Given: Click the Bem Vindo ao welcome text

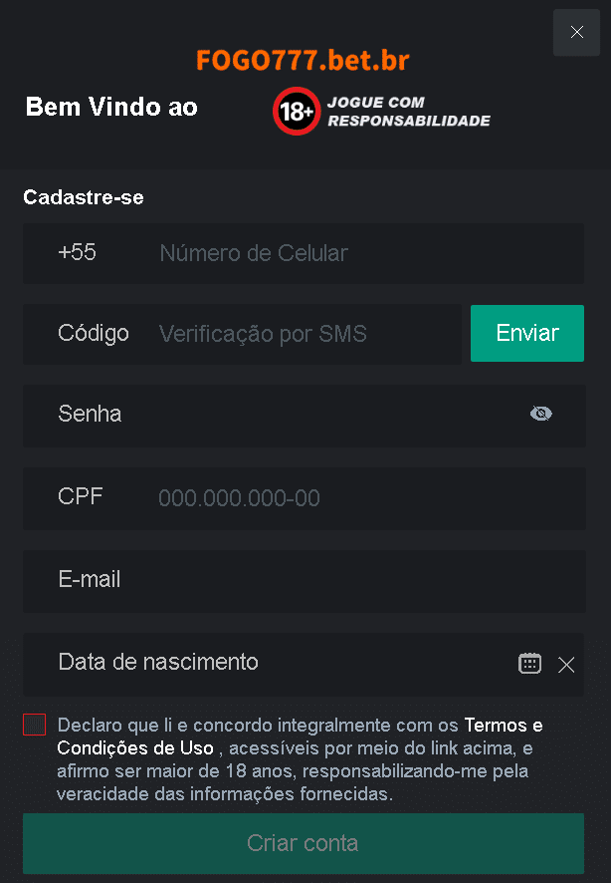Looking at the screenshot, I should pos(111,108).
